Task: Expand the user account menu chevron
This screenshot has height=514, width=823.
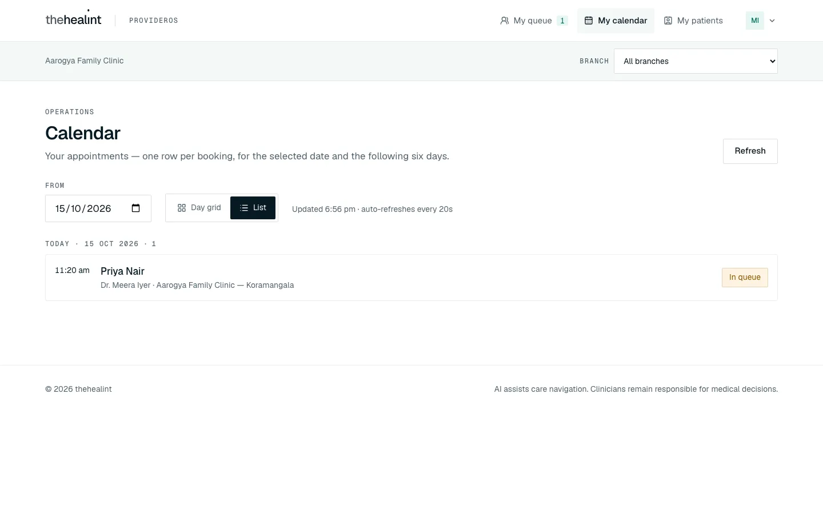Action: (772, 21)
